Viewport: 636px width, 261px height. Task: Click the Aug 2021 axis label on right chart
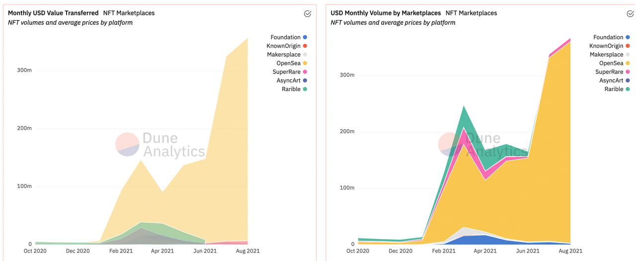[x=569, y=251]
